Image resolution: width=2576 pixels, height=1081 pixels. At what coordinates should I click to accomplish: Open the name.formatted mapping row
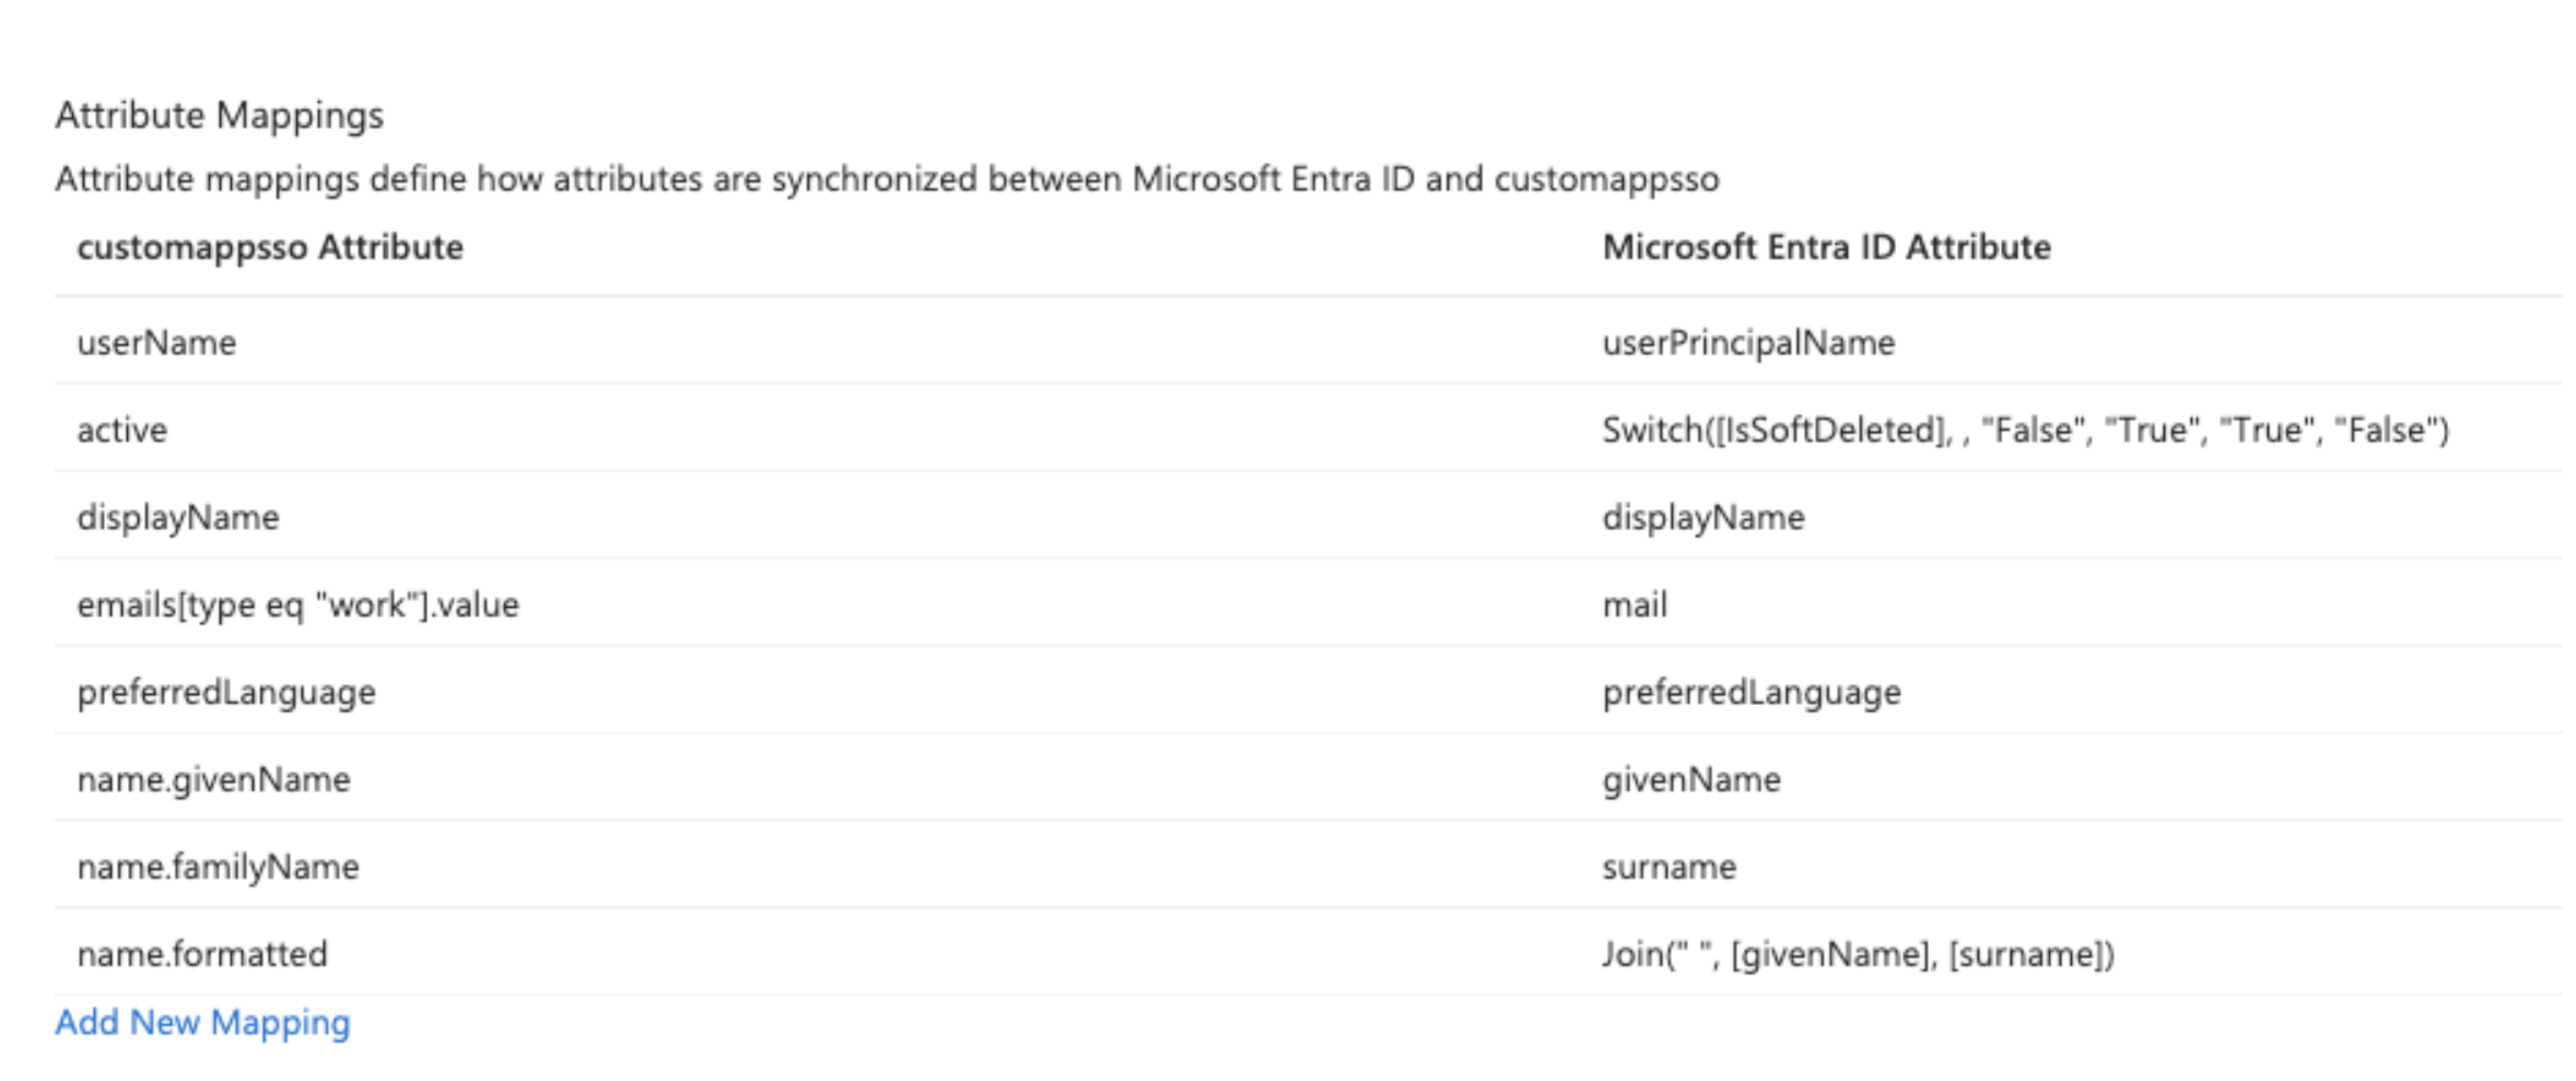[x=202, y=954]
